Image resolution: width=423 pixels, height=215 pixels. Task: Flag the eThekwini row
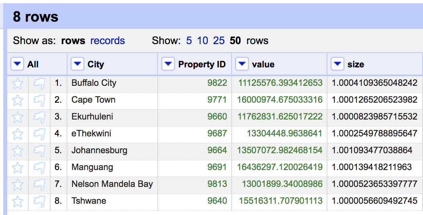39,134
